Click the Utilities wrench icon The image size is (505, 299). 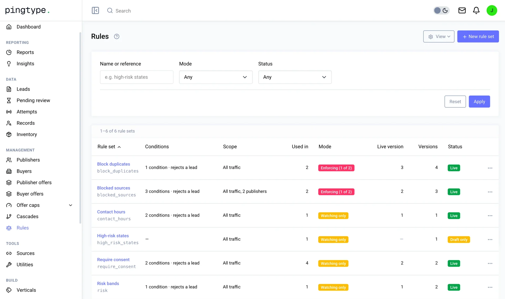click(9, 264)
